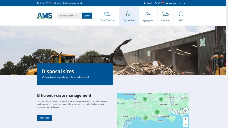Call the 01202 579579 phone link

point(46,3)
